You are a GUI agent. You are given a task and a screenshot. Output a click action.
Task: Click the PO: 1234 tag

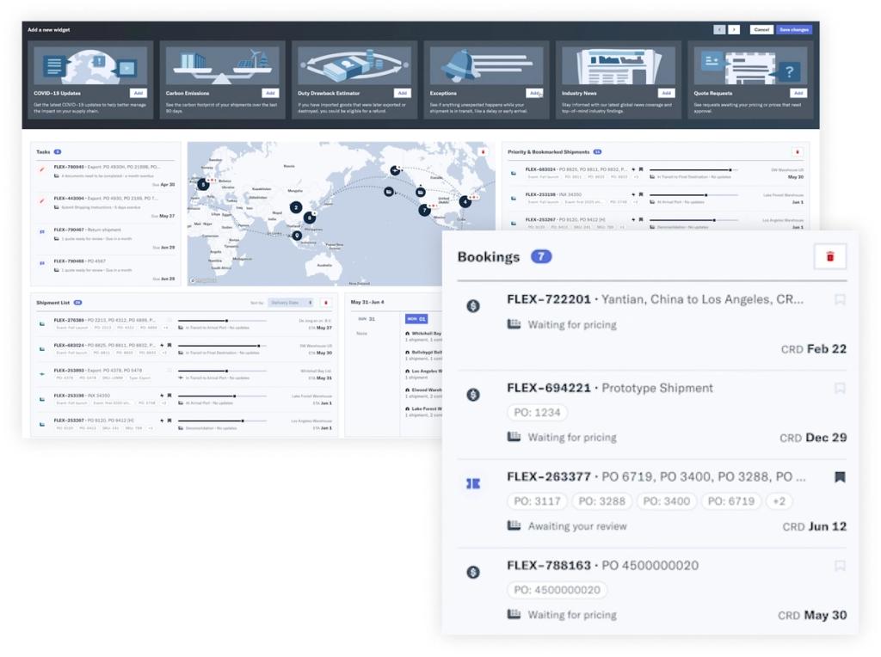pos(537,412)
